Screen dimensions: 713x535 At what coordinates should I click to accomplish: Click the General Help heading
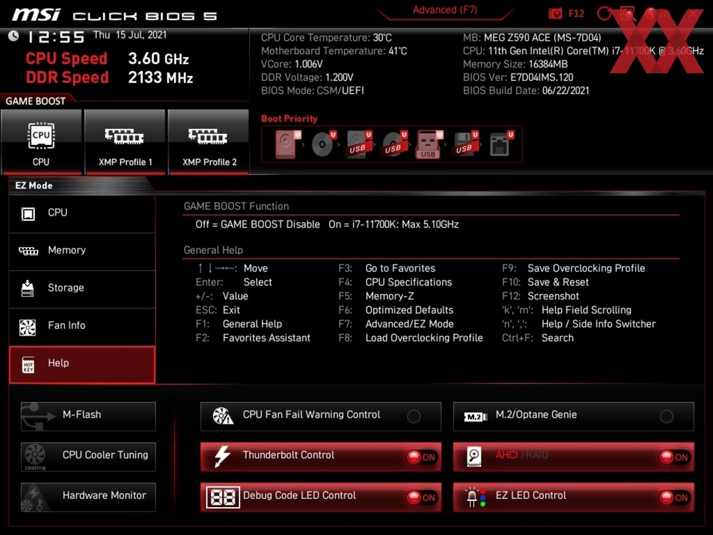(213, 250)
